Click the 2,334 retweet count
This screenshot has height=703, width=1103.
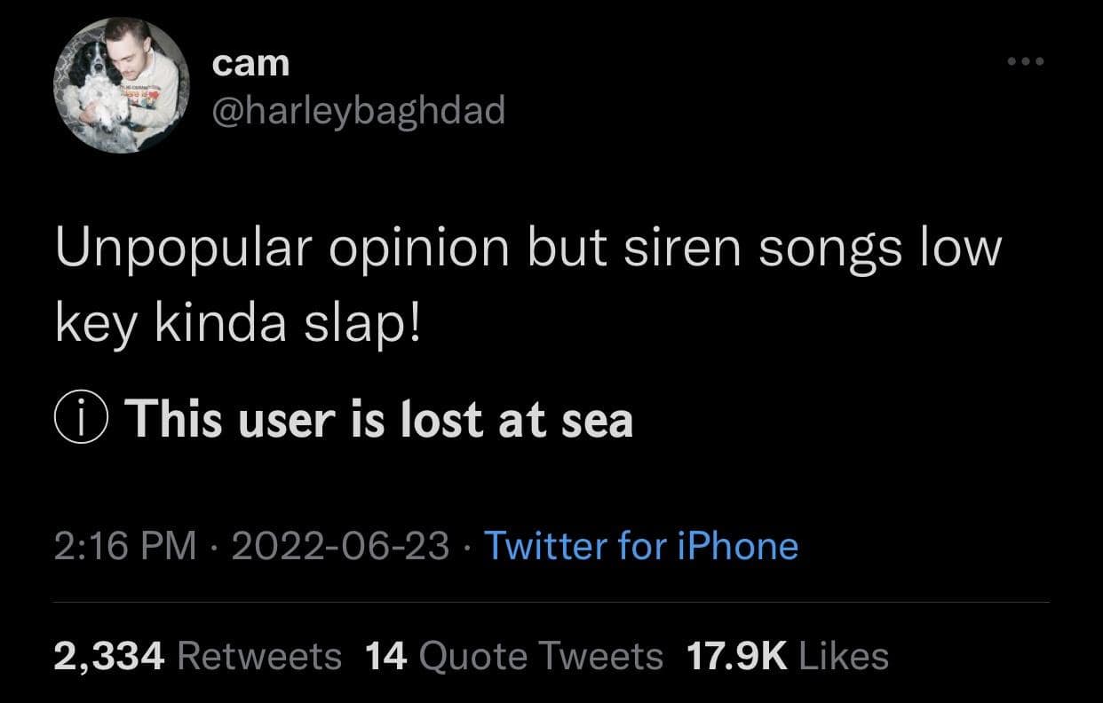(109, 656)
